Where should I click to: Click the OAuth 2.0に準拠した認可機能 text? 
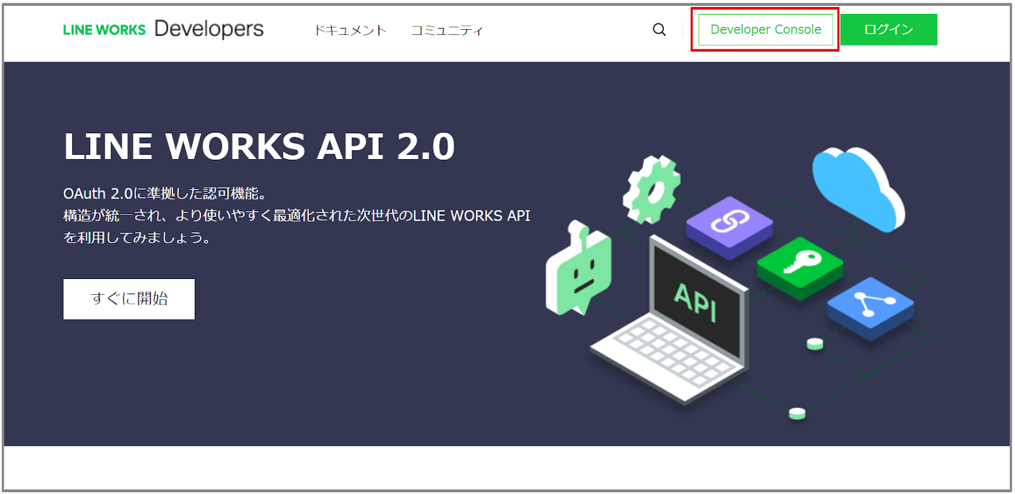click(164, 193)
